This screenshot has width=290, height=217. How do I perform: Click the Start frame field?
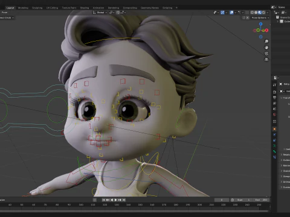[x=243, y=200]
